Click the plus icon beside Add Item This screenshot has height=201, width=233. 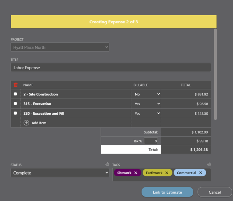pos(26,123)
